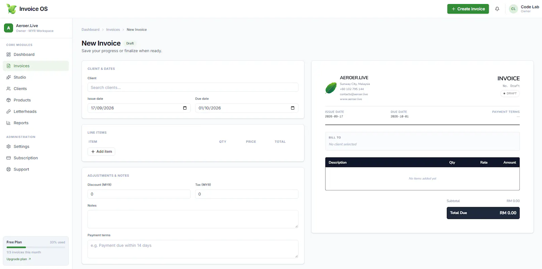Click Add item button
The image size is (542, 269).
[x=101, y=152]
